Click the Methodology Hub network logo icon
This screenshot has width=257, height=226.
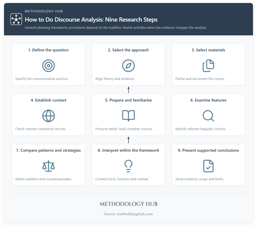[x=16, y=19]
